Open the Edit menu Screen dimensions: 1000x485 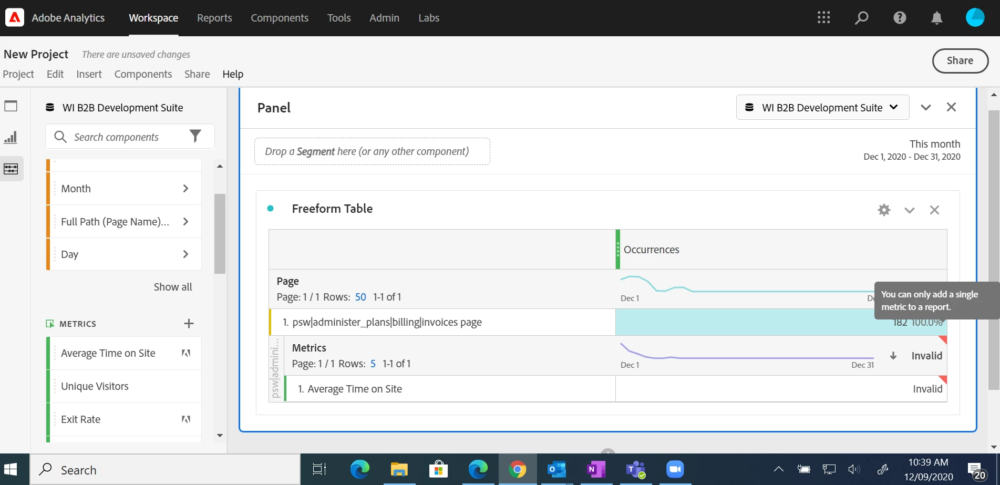(55, 74)
